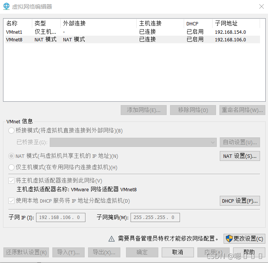Viewport: 268px width, 263px height.
Task: Click 更改设置(C) shield button
Action: coord(244,239)
